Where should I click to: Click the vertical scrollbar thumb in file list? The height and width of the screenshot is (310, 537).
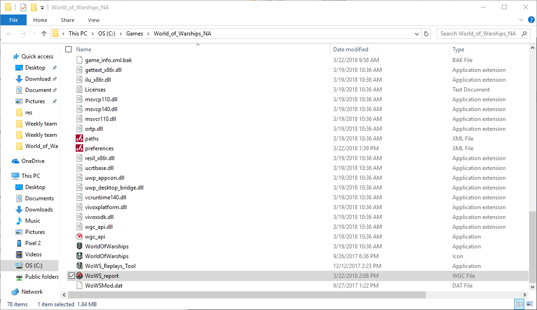click(x=532, y=247)
